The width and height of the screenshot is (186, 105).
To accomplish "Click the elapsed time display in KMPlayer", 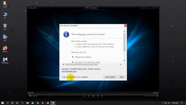I will (31, 93).
